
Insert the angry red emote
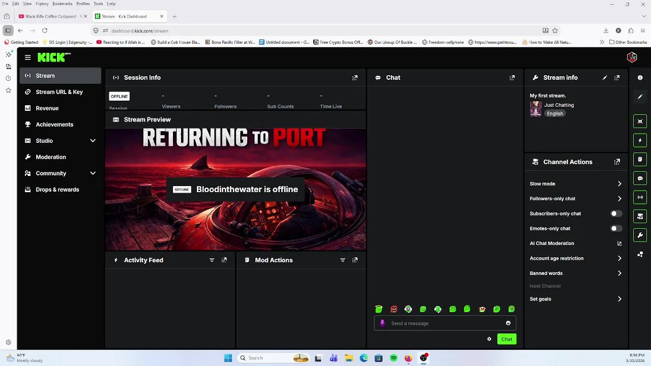(394, 309)
